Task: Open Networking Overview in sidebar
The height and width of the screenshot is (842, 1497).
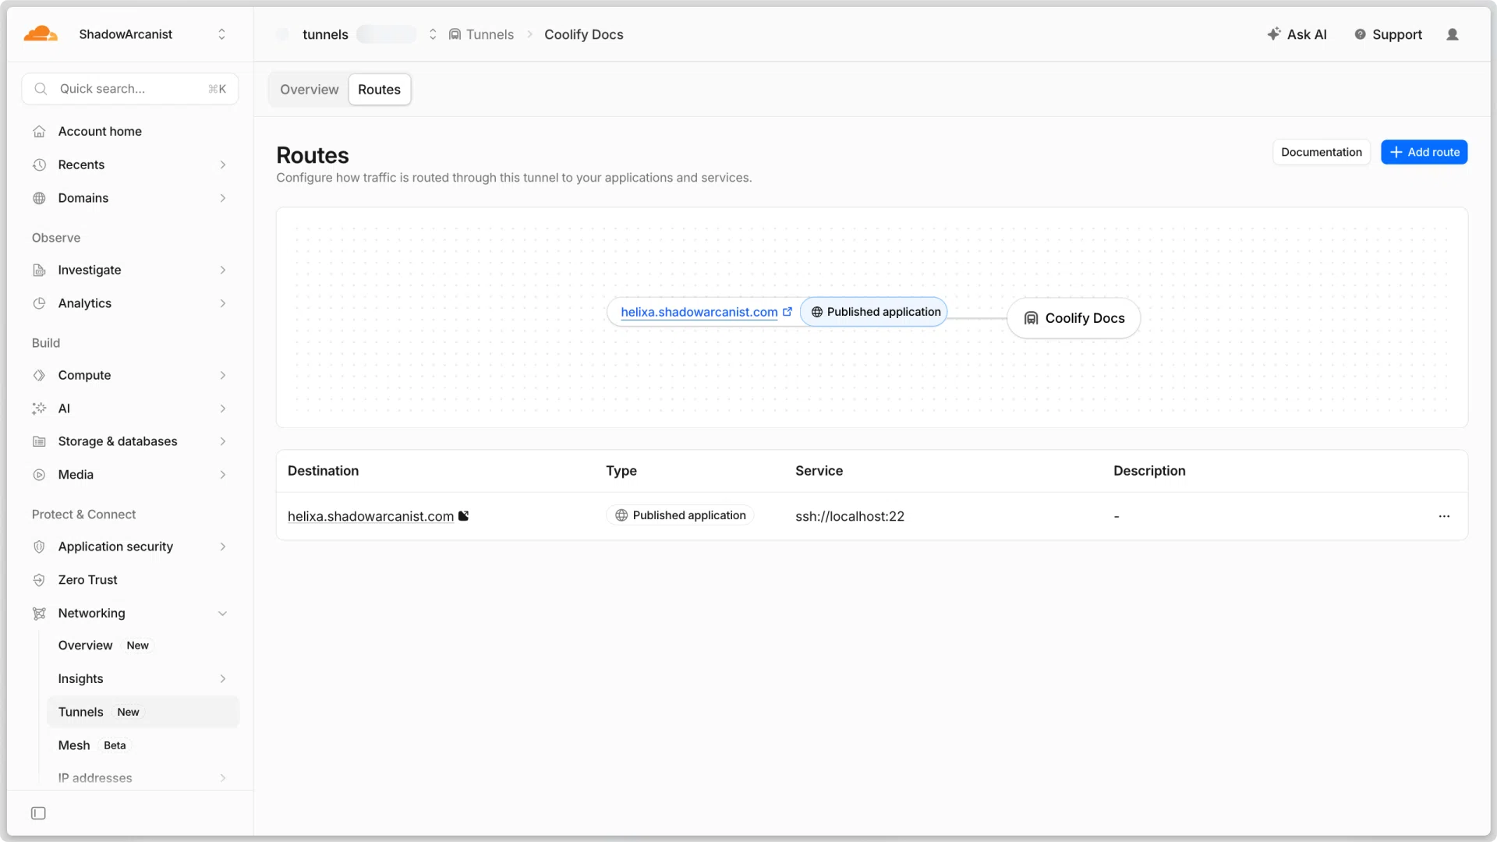Action: [x=143, y=646]
